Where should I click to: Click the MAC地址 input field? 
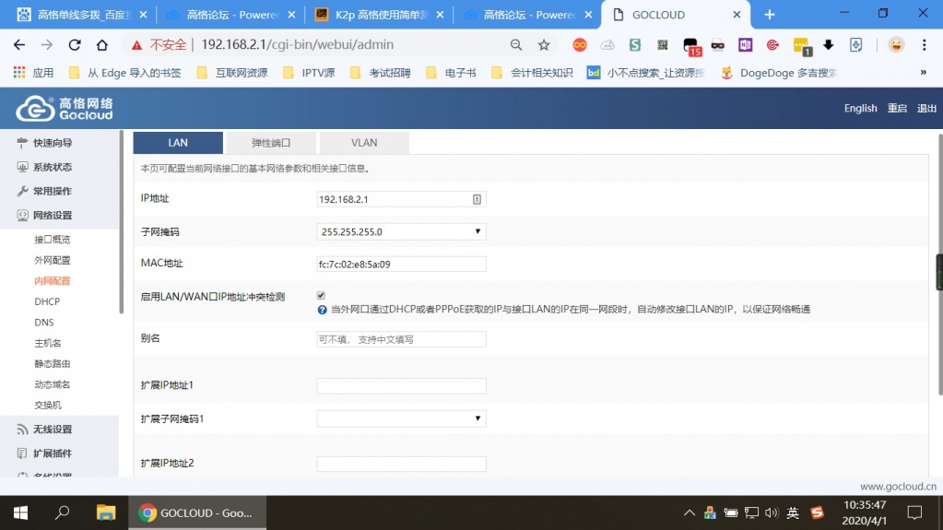401,265
